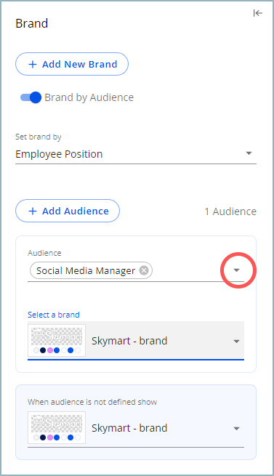Click the When audience is not defined show label
Screen dimensions: 274x476
(92, 402)
